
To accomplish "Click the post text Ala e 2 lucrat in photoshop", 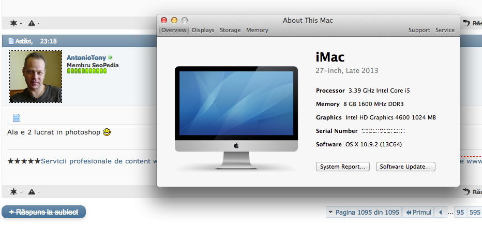I will (54, 132).
